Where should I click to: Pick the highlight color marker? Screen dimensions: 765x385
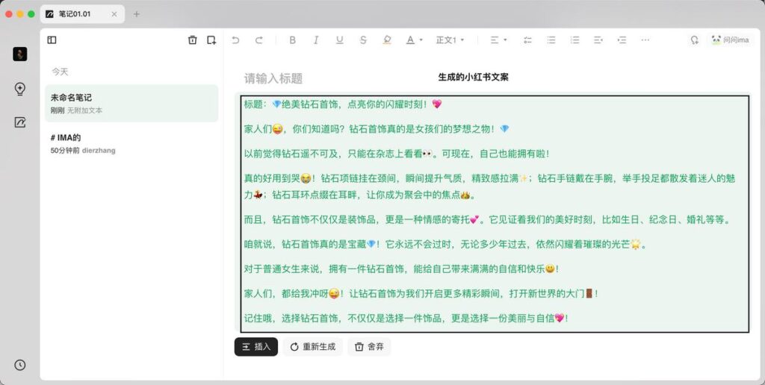tap(387, 40)
